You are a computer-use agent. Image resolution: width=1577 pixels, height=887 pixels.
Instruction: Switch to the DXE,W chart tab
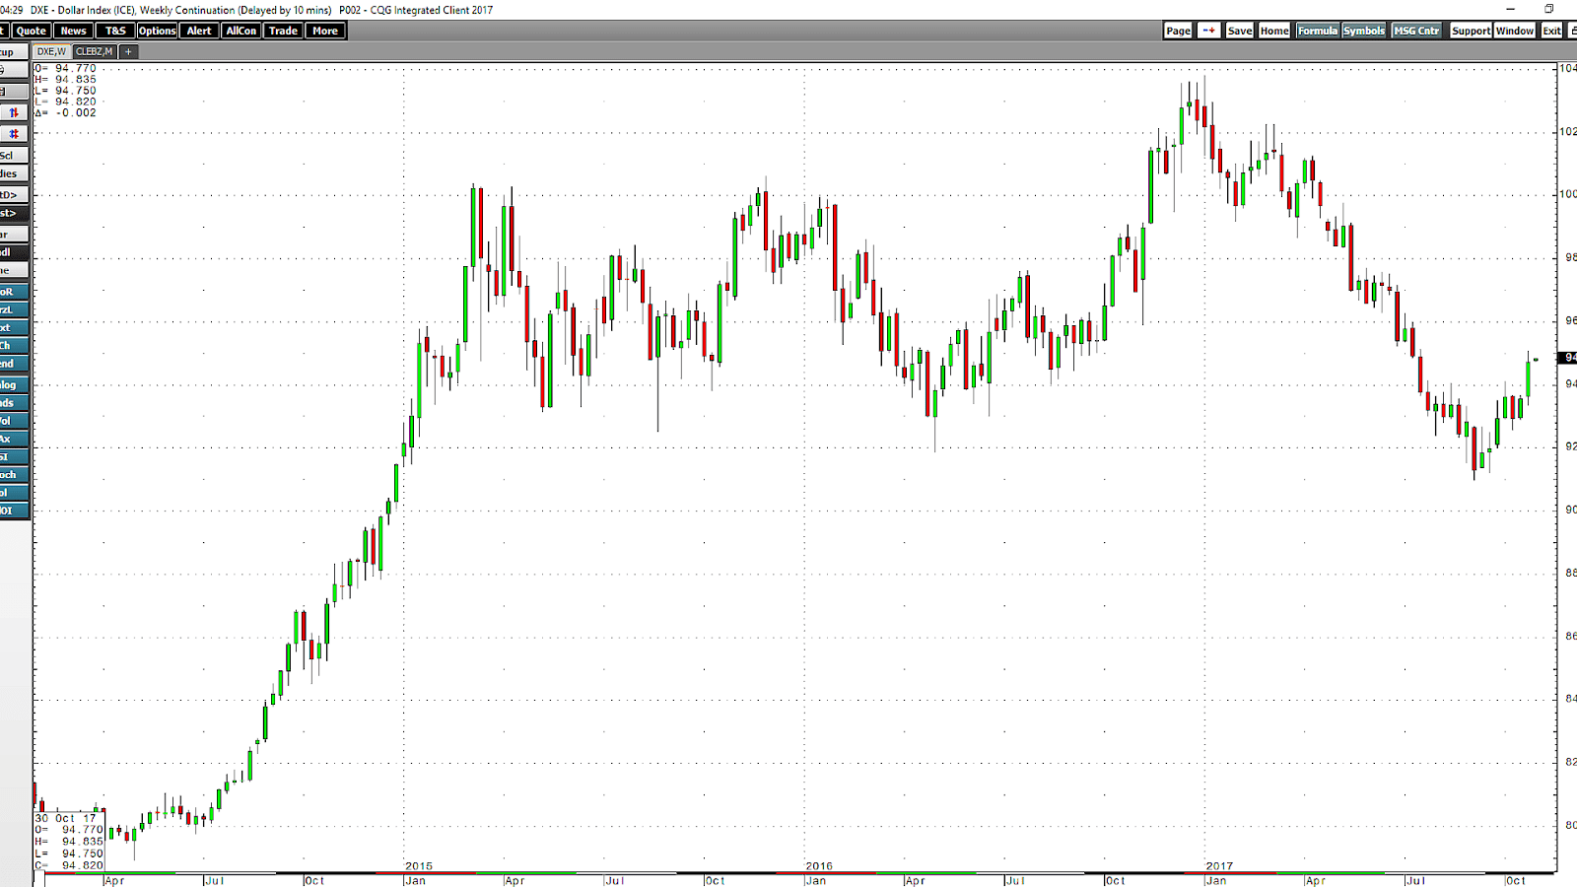point(51,51)
